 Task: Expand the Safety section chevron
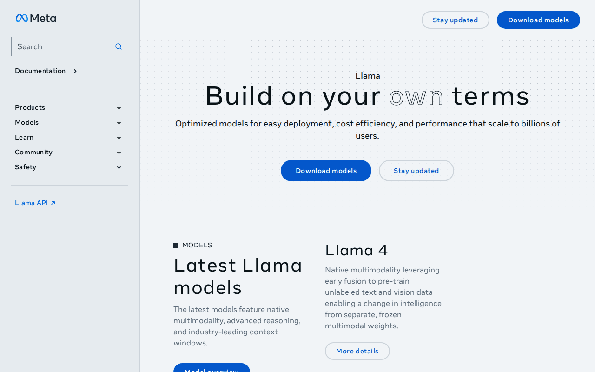pyautogui.click(x=119, y=167)
